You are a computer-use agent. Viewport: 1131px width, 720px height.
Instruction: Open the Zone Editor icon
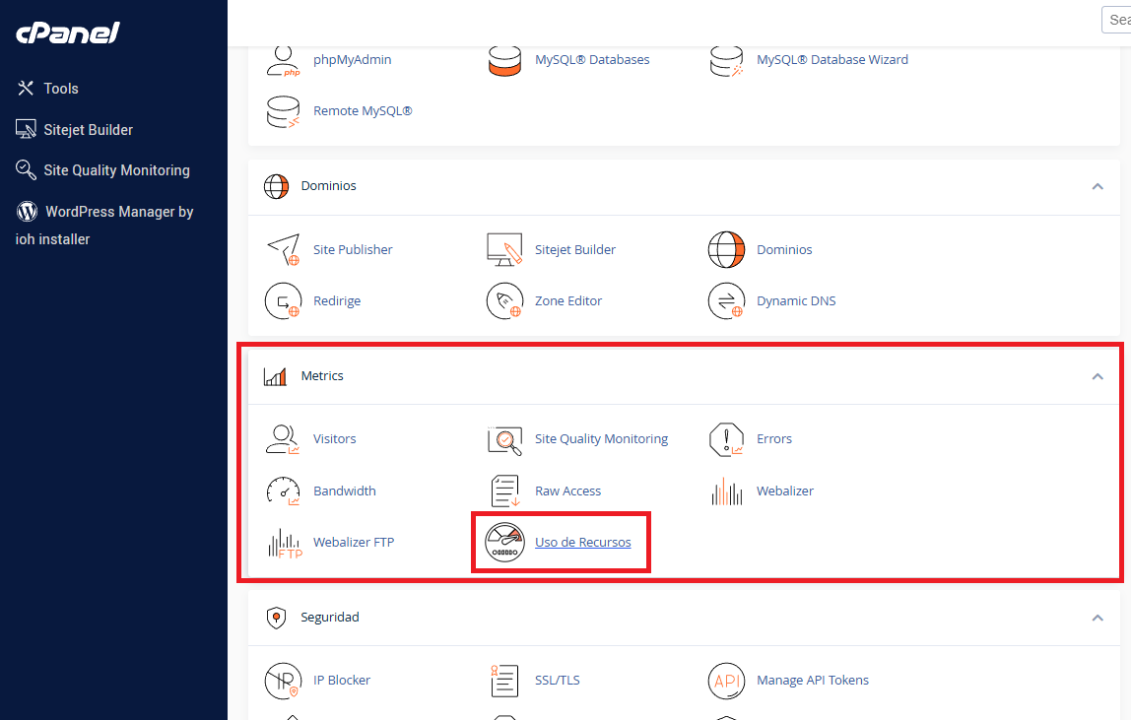504,300
